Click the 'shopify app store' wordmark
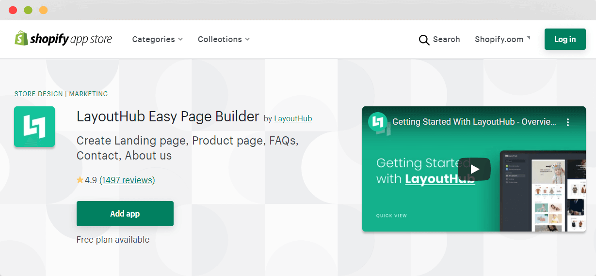 (x=71, y=39)
